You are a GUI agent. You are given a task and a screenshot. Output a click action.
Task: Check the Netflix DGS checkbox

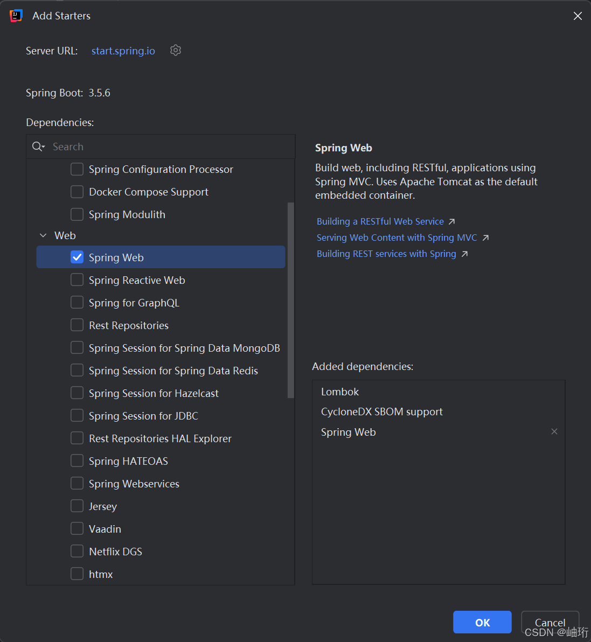[x=77, y=551]
